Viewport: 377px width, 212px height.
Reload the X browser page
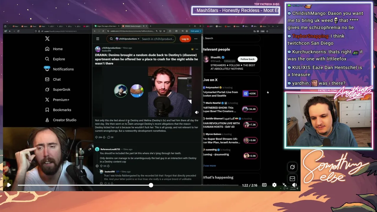[18, 31]
